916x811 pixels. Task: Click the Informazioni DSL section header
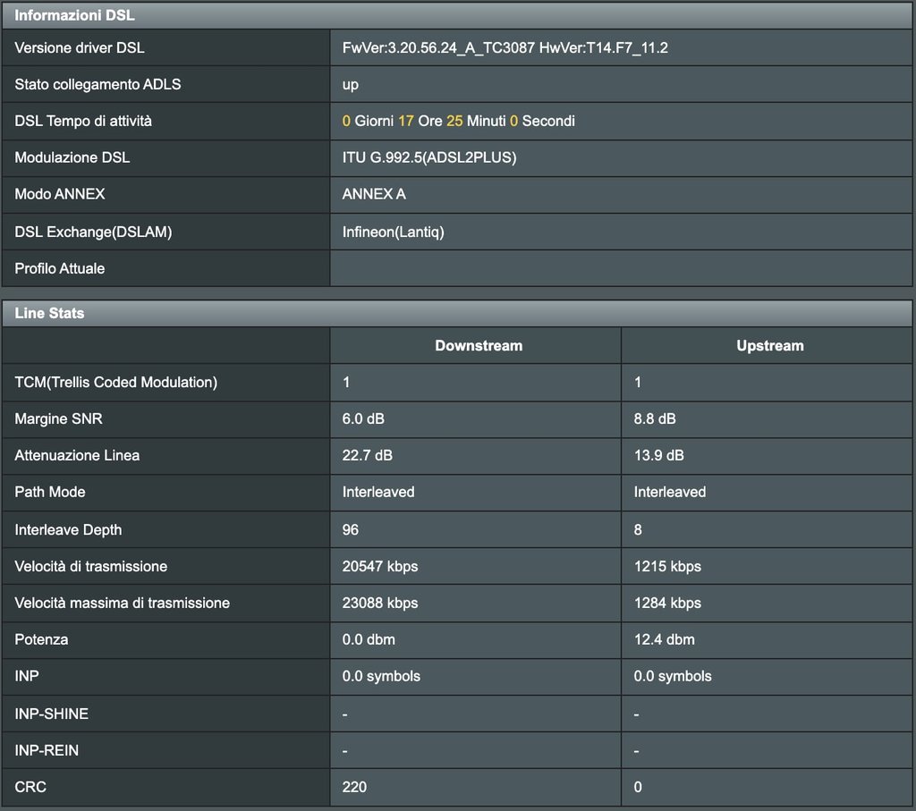click(x=75, y=15)
